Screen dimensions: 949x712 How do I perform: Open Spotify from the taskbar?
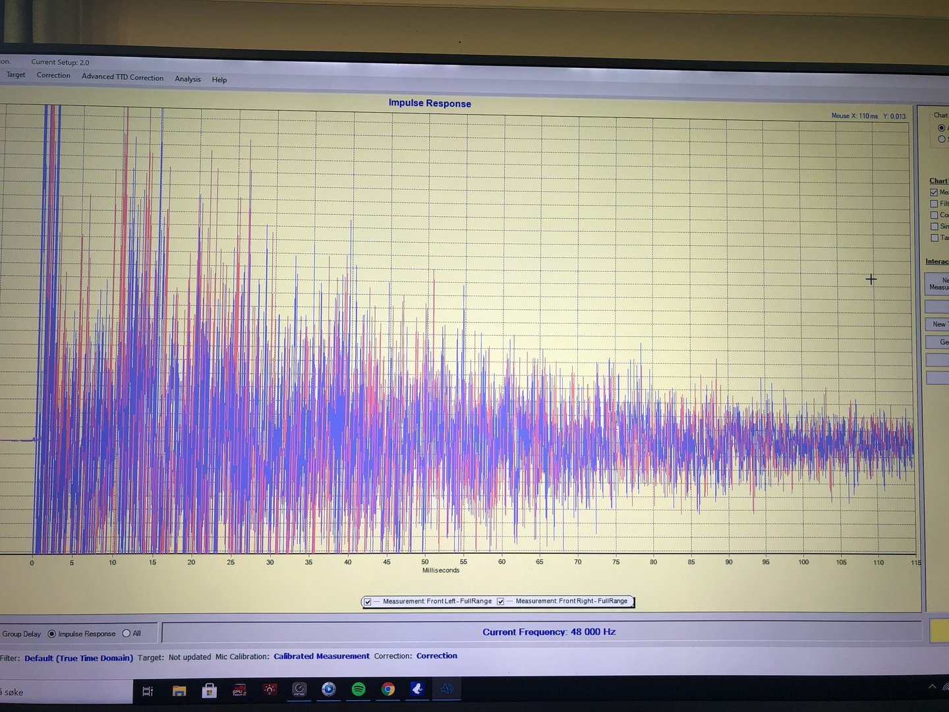pos(359,689)
